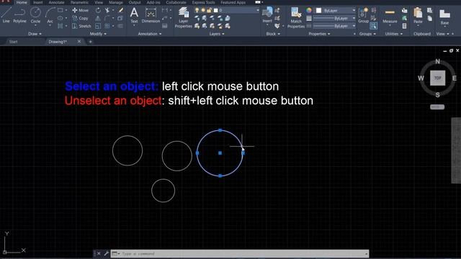The height and width of the screenshot is (259, 461).
Task: Expand the Layers panel
Action: (x=217, y=34)
